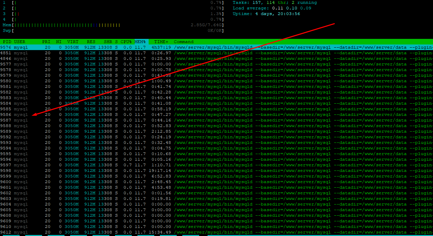Viewport: 433px width, 236px height.
Task: Select process row with PID 9582
Action: [216, 92]
